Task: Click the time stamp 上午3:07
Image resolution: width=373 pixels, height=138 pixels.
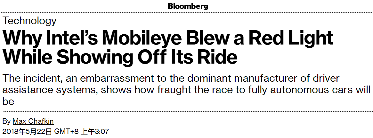Action: (x=95, y=131)
